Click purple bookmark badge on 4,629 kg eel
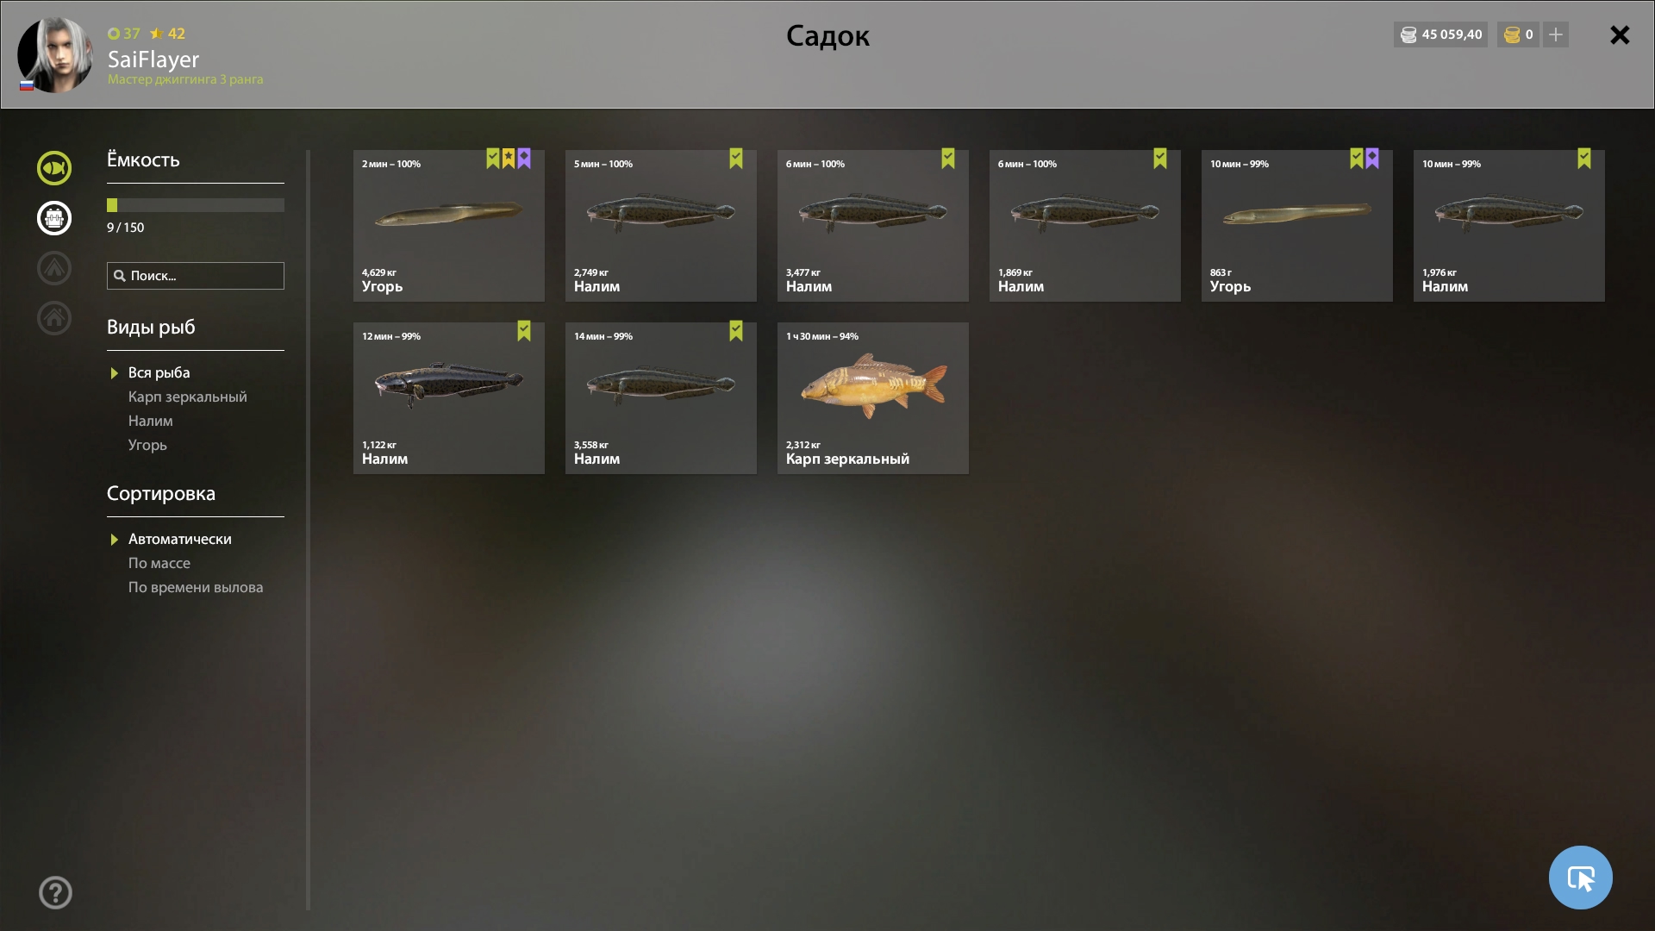 (x=524, y=159)
